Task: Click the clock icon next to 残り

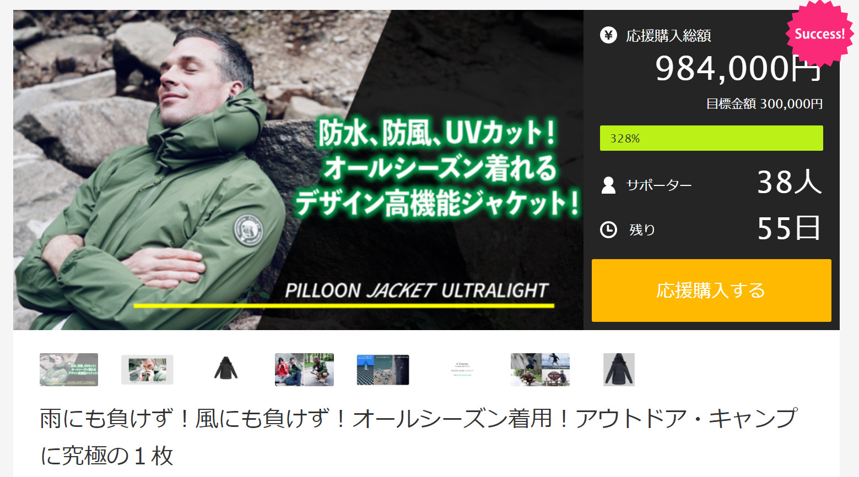Action: click(608, 229)
